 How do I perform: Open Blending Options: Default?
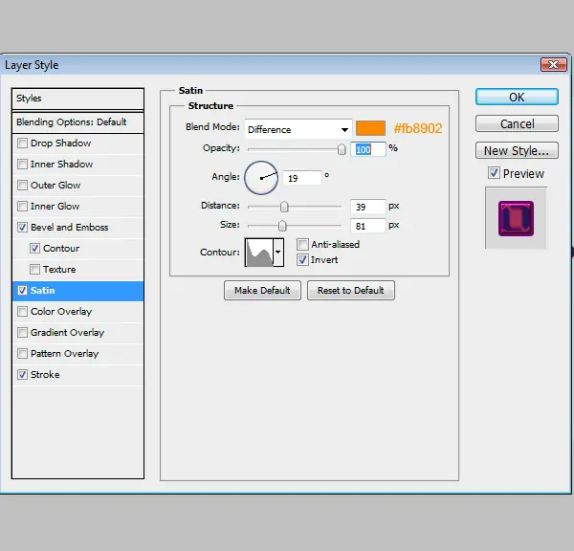77,121
